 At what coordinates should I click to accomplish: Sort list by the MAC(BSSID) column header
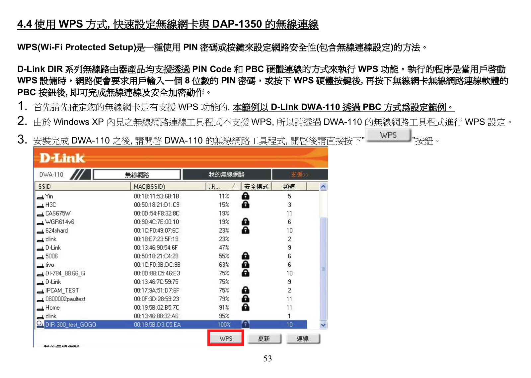click(168, 186)
